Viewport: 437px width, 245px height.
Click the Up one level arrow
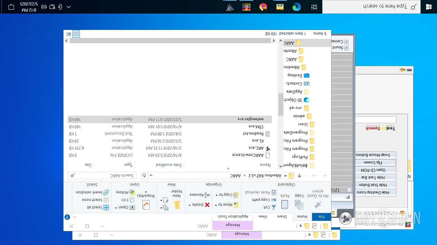coord(299,176)
